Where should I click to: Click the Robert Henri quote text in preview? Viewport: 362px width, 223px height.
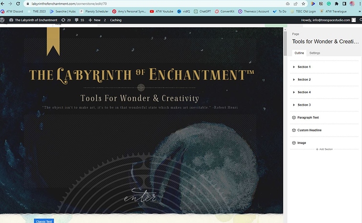pyautogui.click(x=140, y=107)
